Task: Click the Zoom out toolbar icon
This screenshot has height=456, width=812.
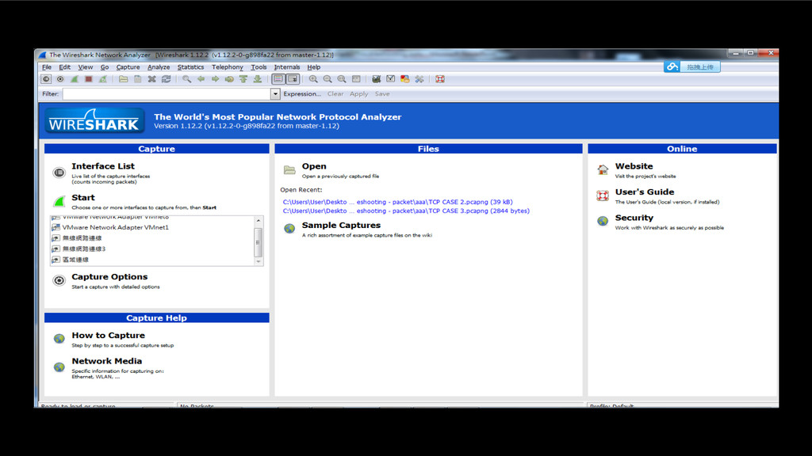Action: tap(327, 79)
